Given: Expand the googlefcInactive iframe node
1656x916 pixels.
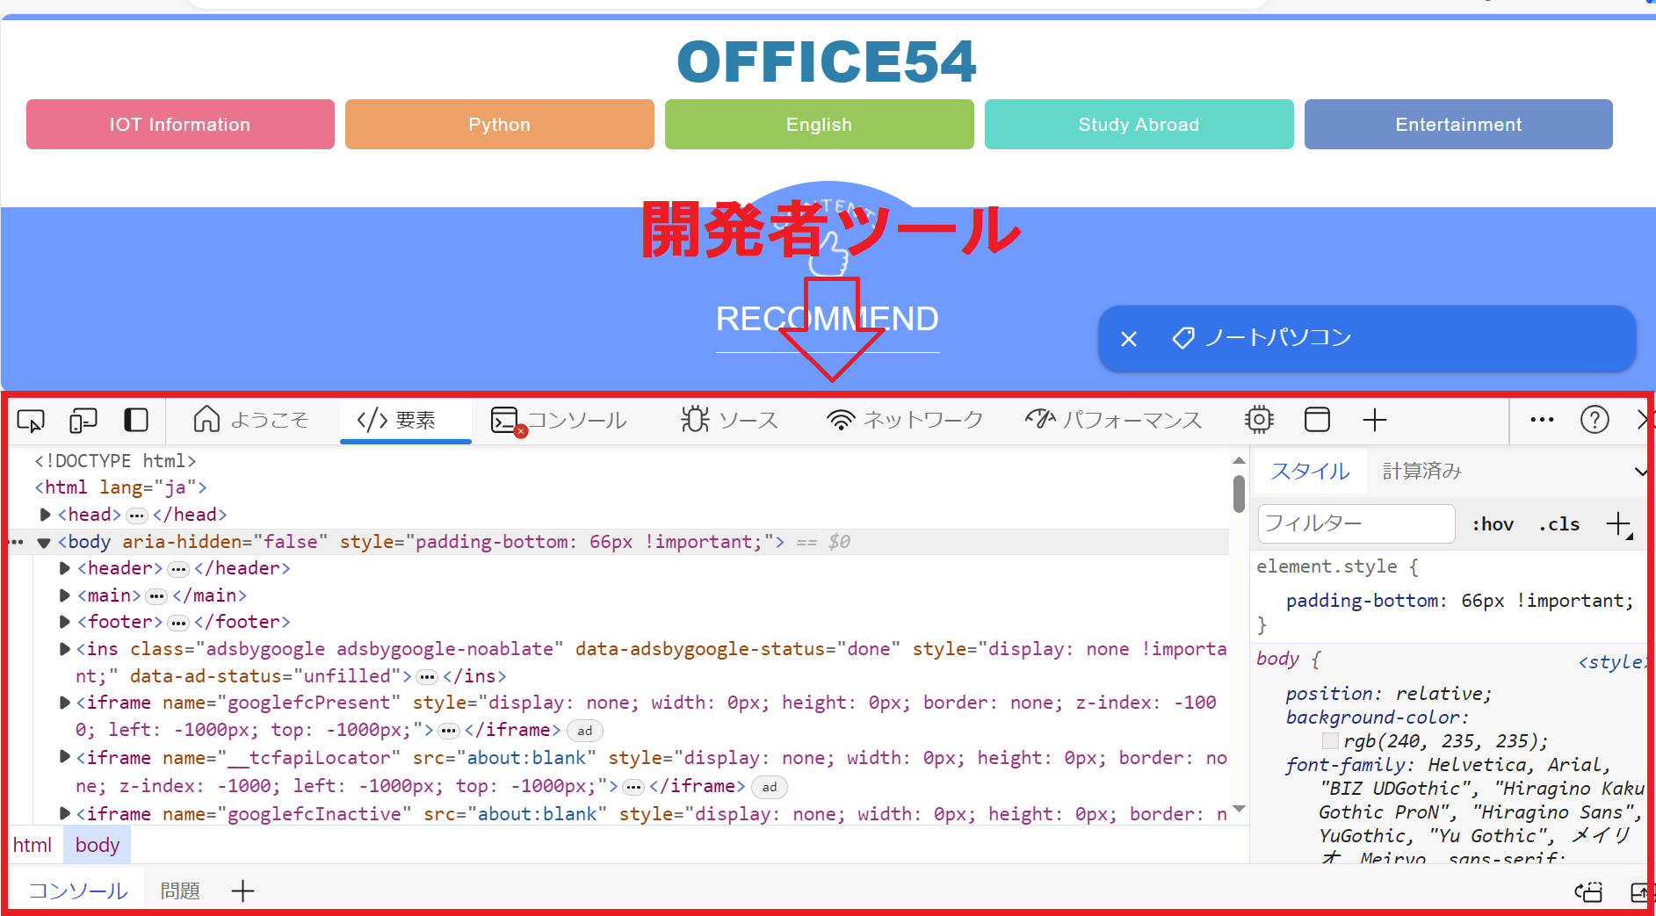Looking at the screenshot, I should 64,814.
